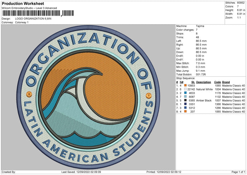The height and width of the screenshot is (175, 247).
Task: Select the light blue swatch with 8087 stitches
Action: [x=185, y=97]
